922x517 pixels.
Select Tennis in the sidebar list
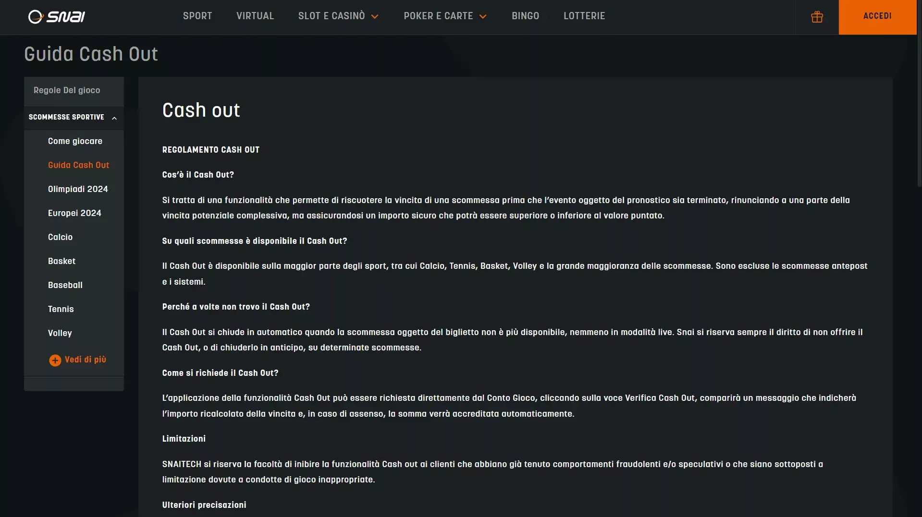[61, 309]
